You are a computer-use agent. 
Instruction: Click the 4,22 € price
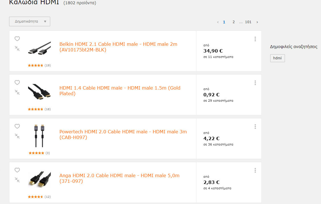click(x=211, y=138)
